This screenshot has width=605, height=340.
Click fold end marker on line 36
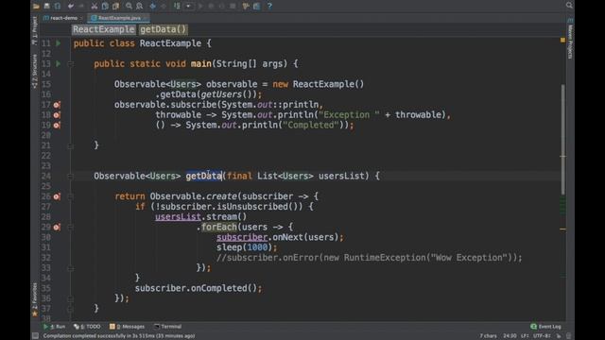click(x=70, y=298)
